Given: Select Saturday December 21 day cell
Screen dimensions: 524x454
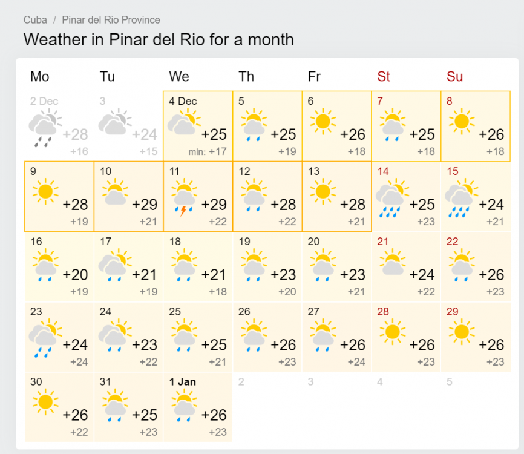Looking at the screenshot, I should [406, 267].
